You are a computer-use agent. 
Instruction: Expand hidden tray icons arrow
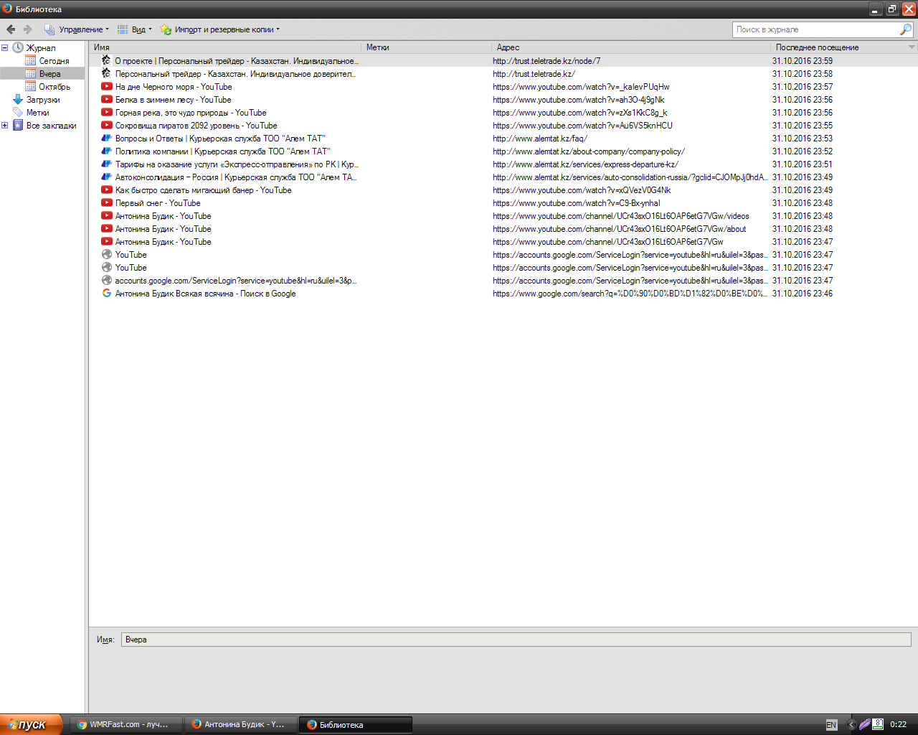(851, 725)
